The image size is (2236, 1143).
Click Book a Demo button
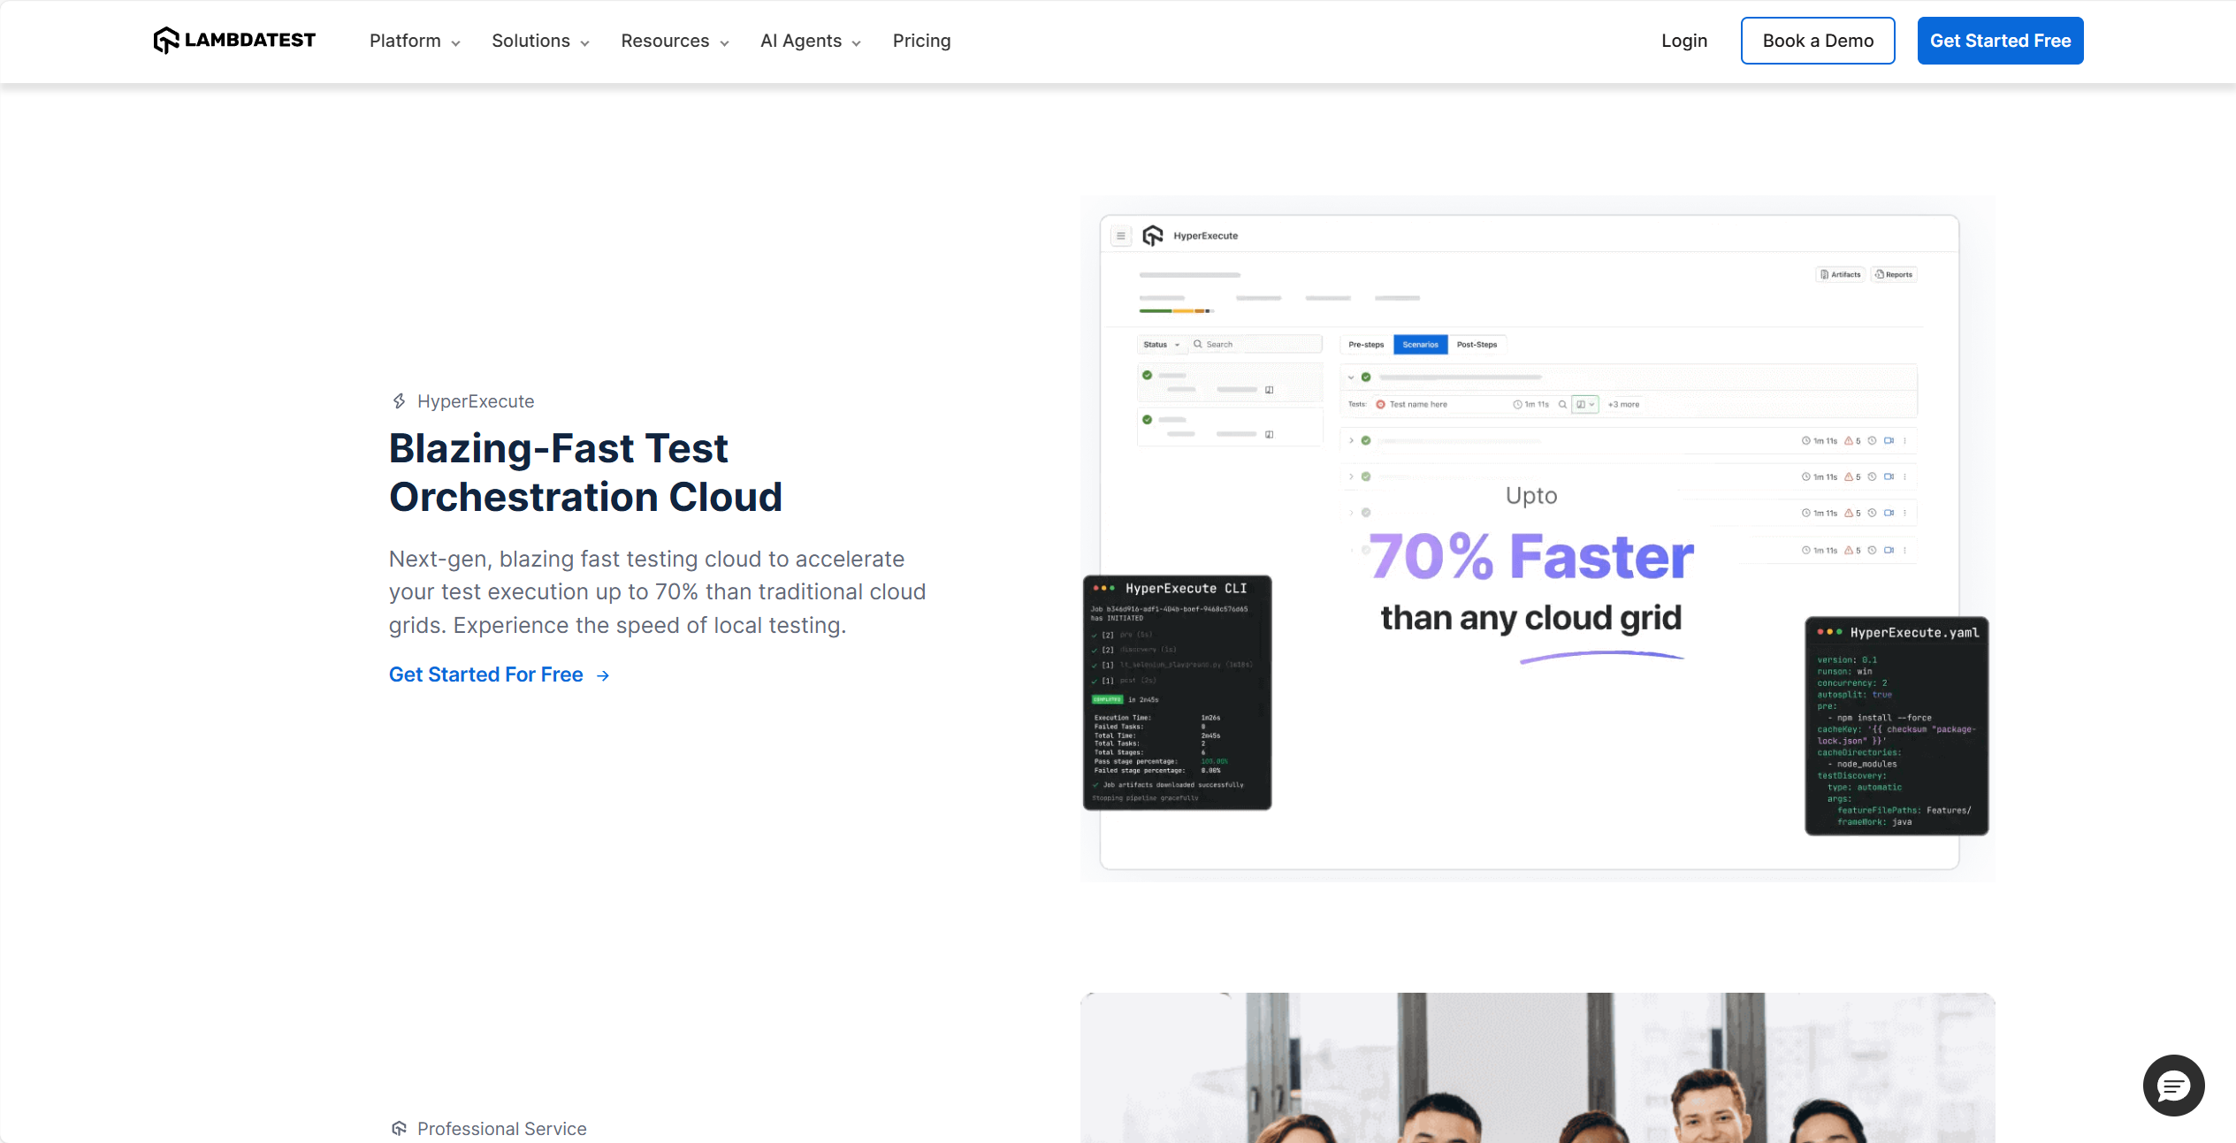(x=1818, y=41)
